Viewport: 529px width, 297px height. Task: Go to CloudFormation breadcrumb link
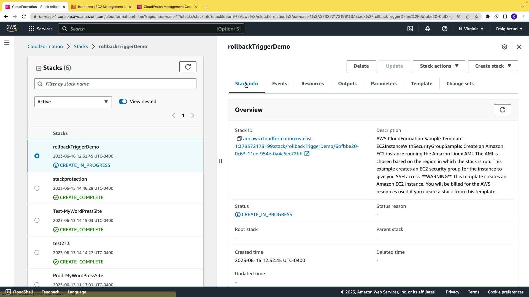click(x=45, y=46)
